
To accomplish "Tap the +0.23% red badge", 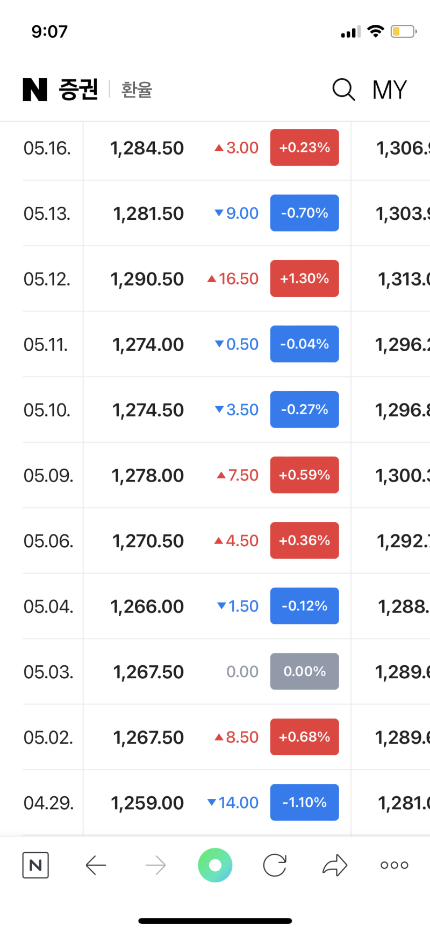I will [305, 148].
